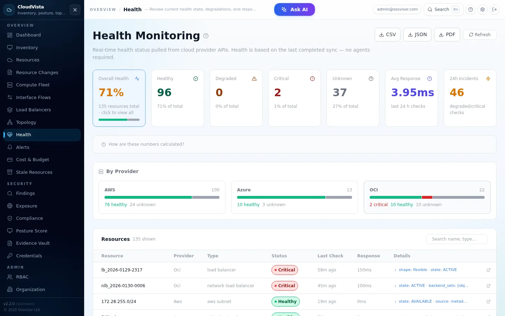Open the Ask AI assistant
505x316 pixels.
click(x=295, y=9)
